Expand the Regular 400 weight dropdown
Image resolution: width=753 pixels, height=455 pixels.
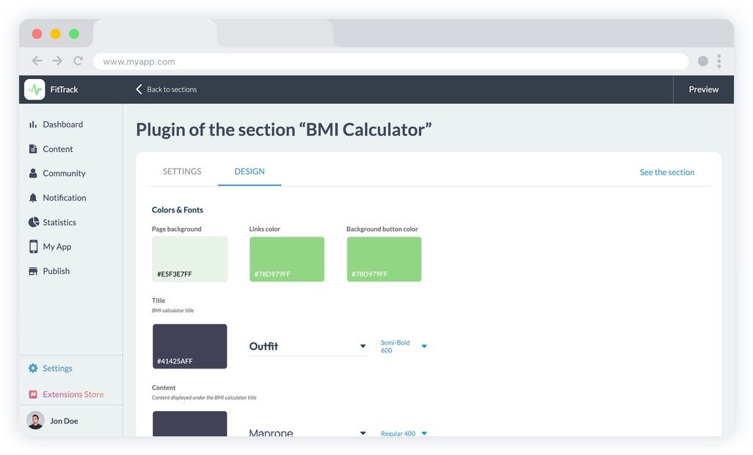[x=423, y=433]
